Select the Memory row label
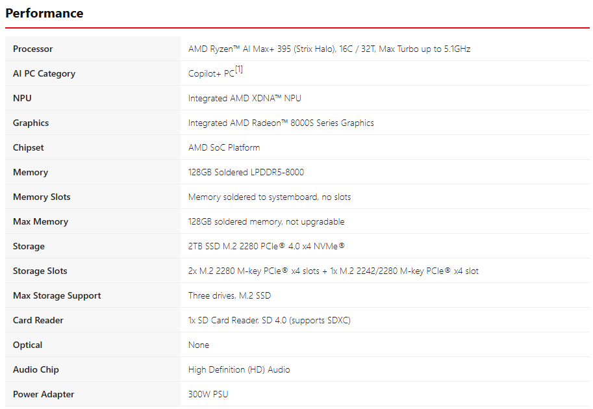This screenshot has height=409, width=593. click(31, 173)
